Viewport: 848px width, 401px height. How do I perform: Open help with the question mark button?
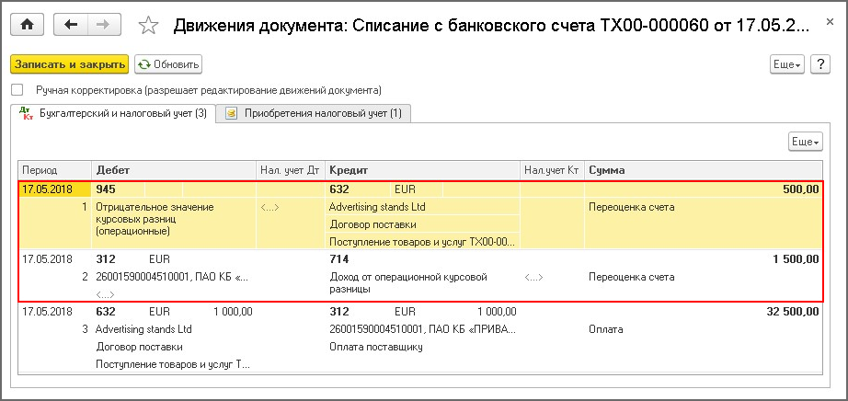821,63
